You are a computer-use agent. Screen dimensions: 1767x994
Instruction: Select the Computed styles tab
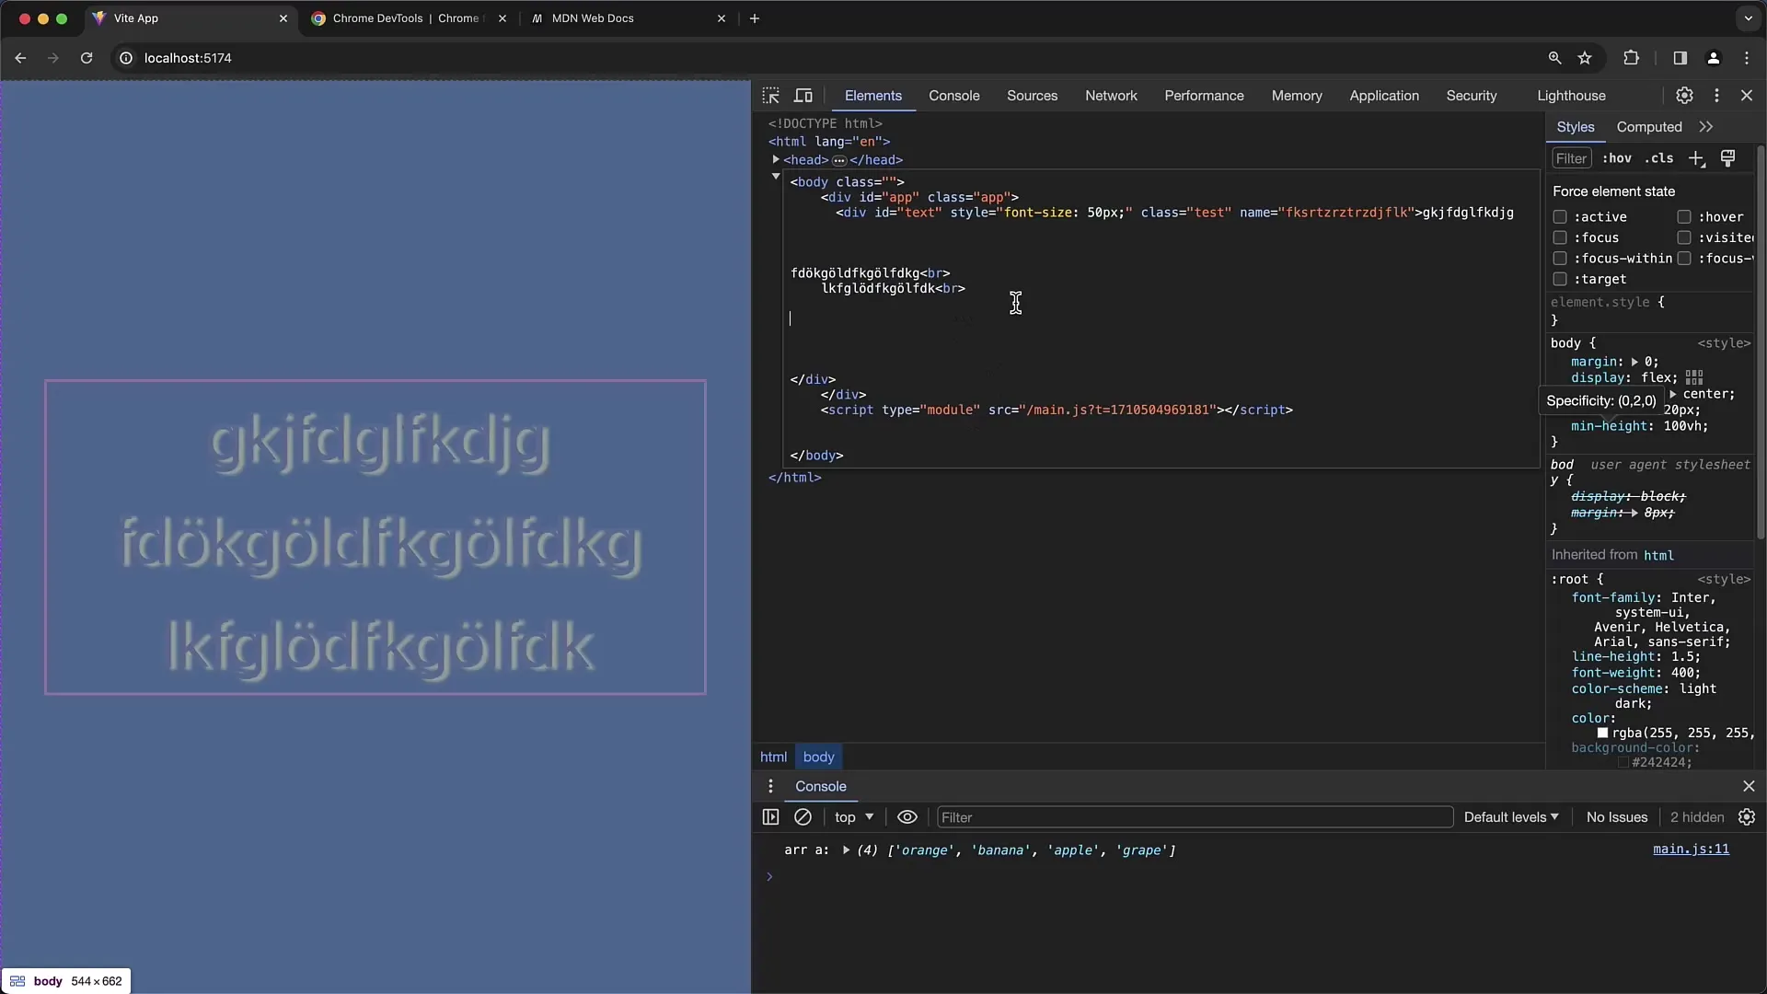coord(1649,126)
